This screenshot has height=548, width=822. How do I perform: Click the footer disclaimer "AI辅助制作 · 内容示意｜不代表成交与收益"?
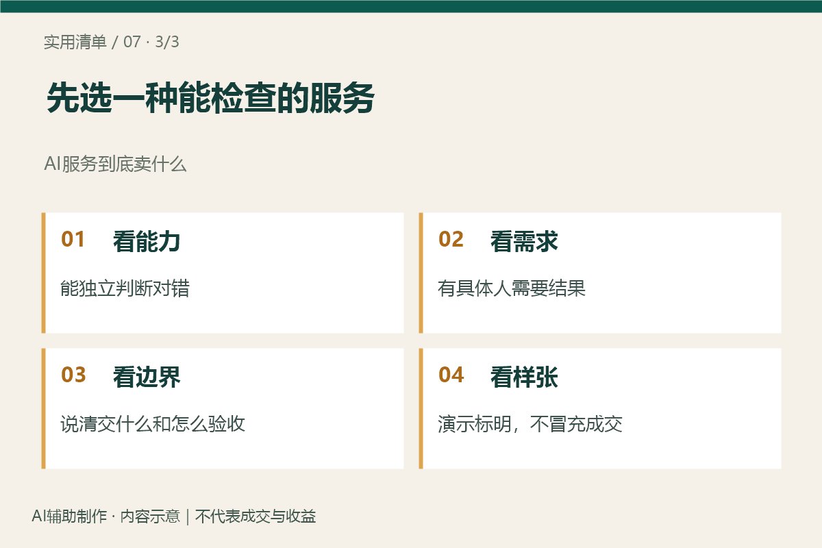click(x=174, y=516)
